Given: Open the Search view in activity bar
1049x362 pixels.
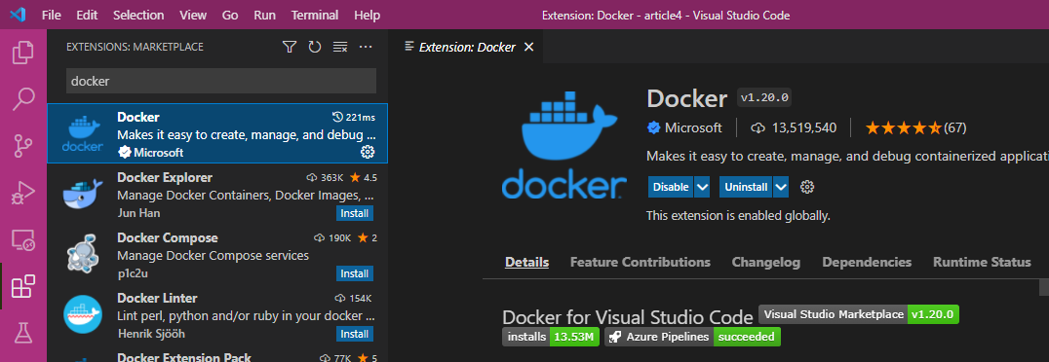Looking at the screenshot, I should point(22,98).
